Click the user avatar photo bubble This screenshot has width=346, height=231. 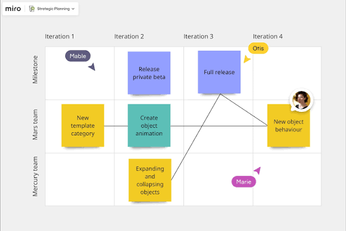coord(301,100)
